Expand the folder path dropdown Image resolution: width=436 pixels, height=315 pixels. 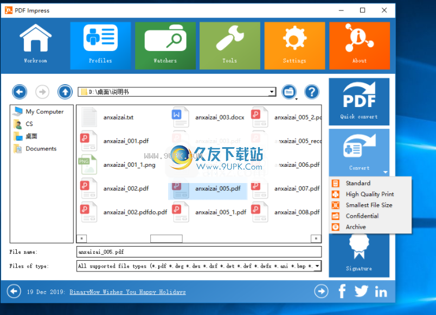click(x=272, y=92)
